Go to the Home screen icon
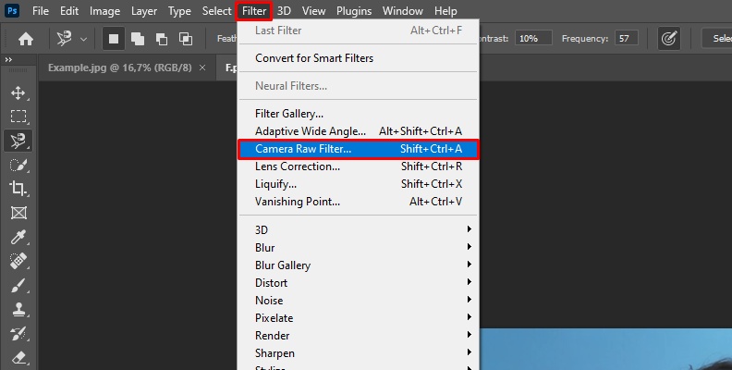Viewport: 732px width, 370px height. click(x=26, y=39)
